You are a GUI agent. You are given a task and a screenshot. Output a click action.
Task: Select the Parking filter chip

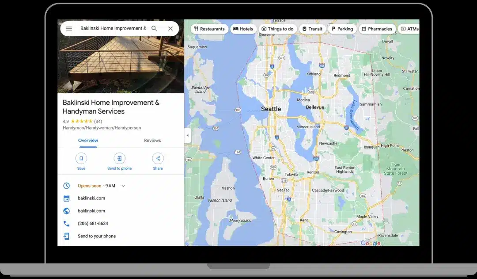pos(342,29)
